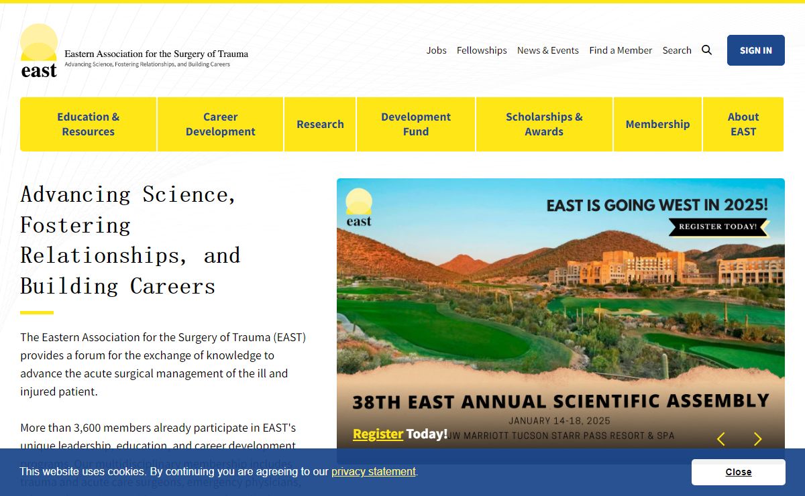This screenshot has height=496, width=805.
Task: Click REGISTER TODAY! ribbon on banner
Action: click(718, 227)
